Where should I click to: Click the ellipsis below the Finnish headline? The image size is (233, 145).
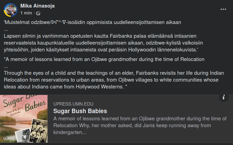[6, 29]
